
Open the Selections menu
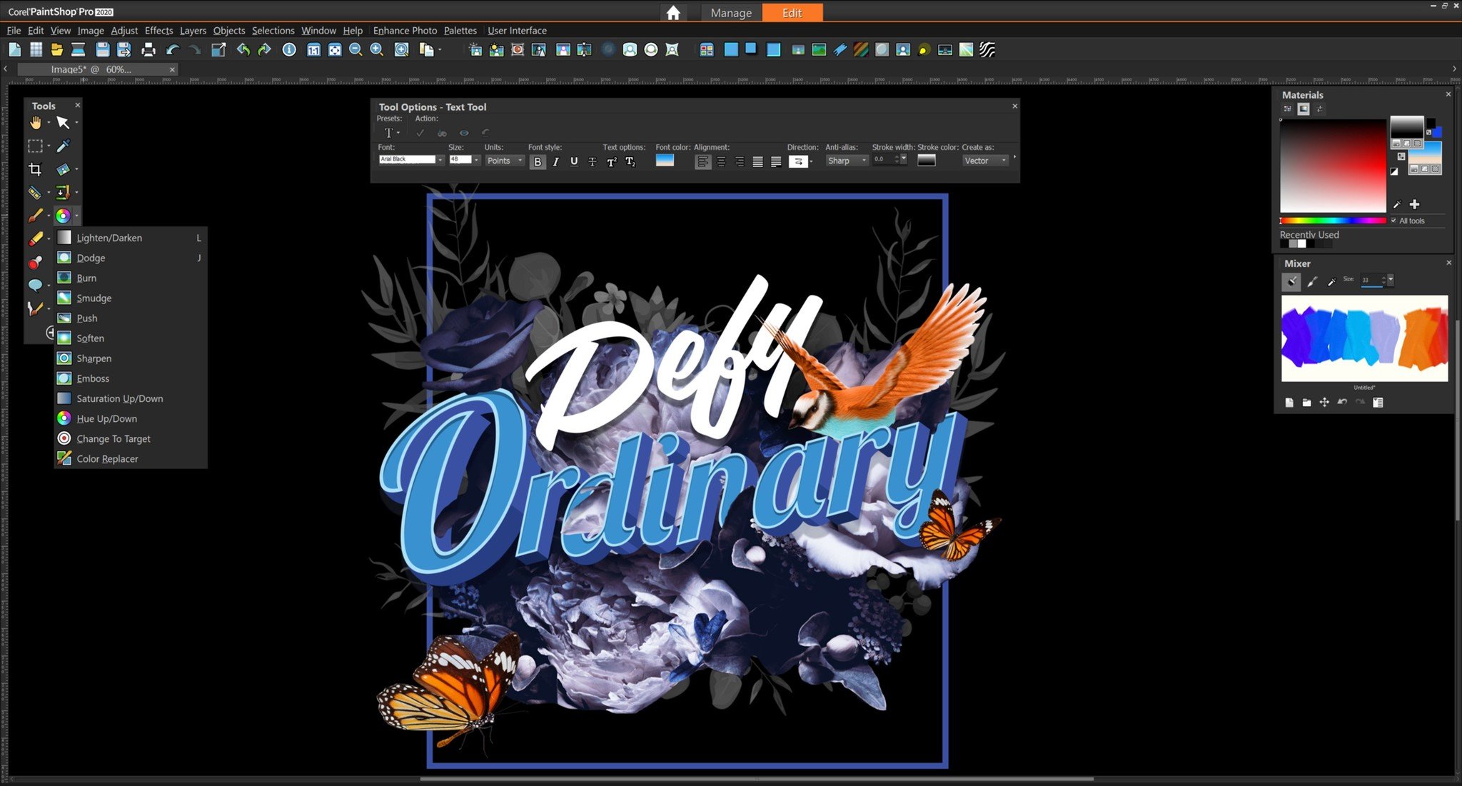(273, 31)
